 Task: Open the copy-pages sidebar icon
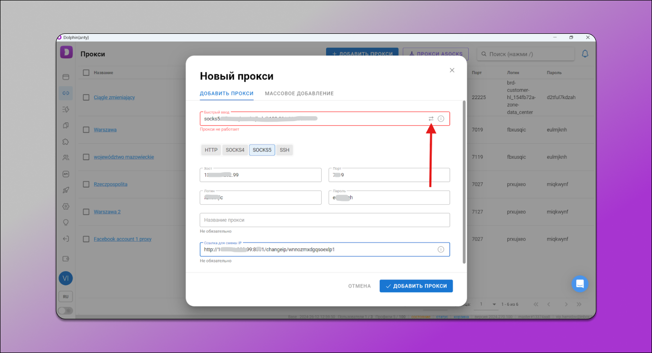point(66,125)
